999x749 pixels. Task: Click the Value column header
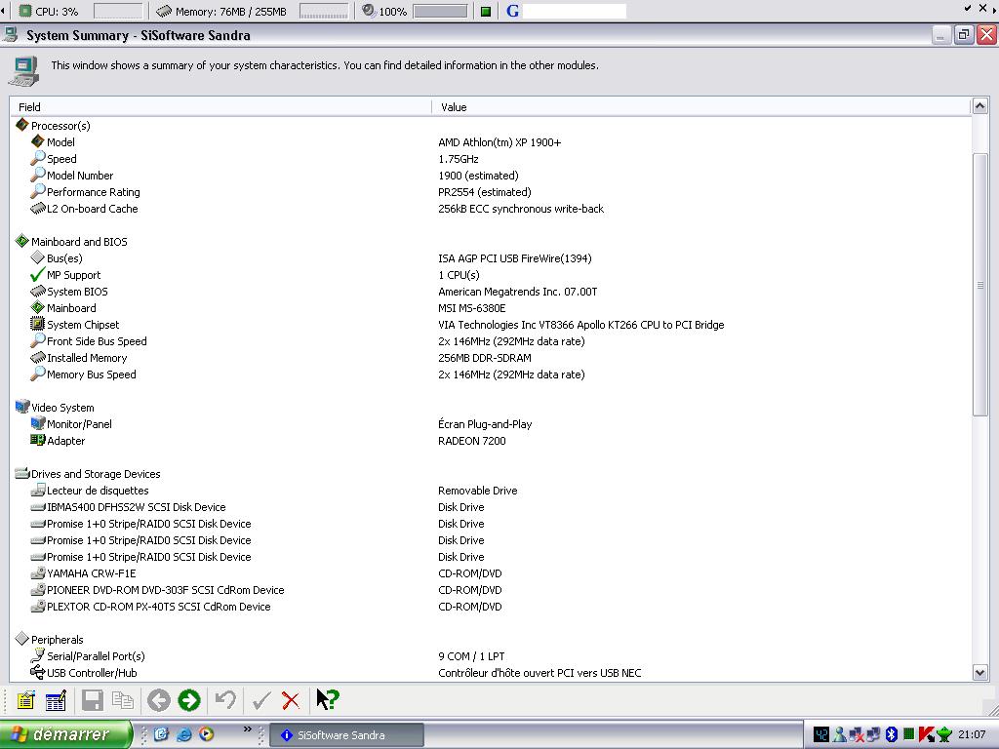(x=700, y=107)
